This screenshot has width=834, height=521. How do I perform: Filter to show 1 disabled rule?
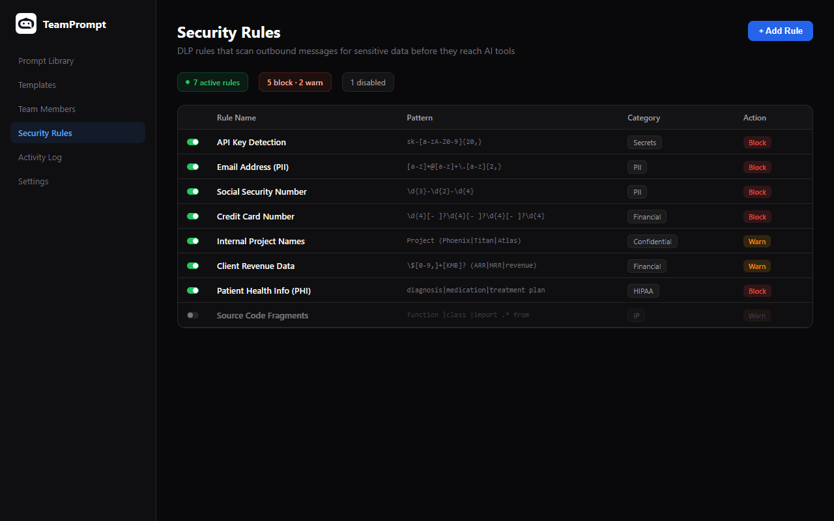tap(367, 82)
